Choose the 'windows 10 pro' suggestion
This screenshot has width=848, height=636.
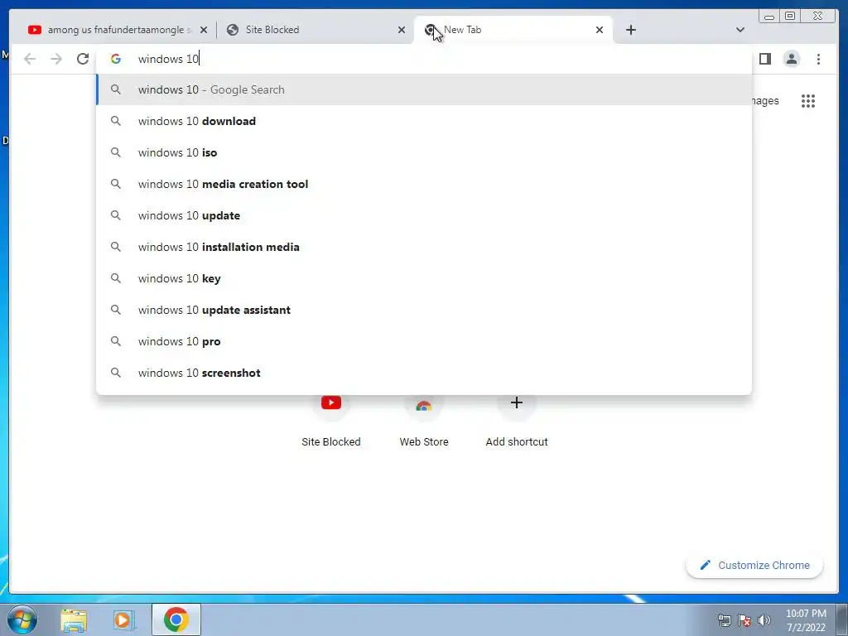click(x=424, y=341)
